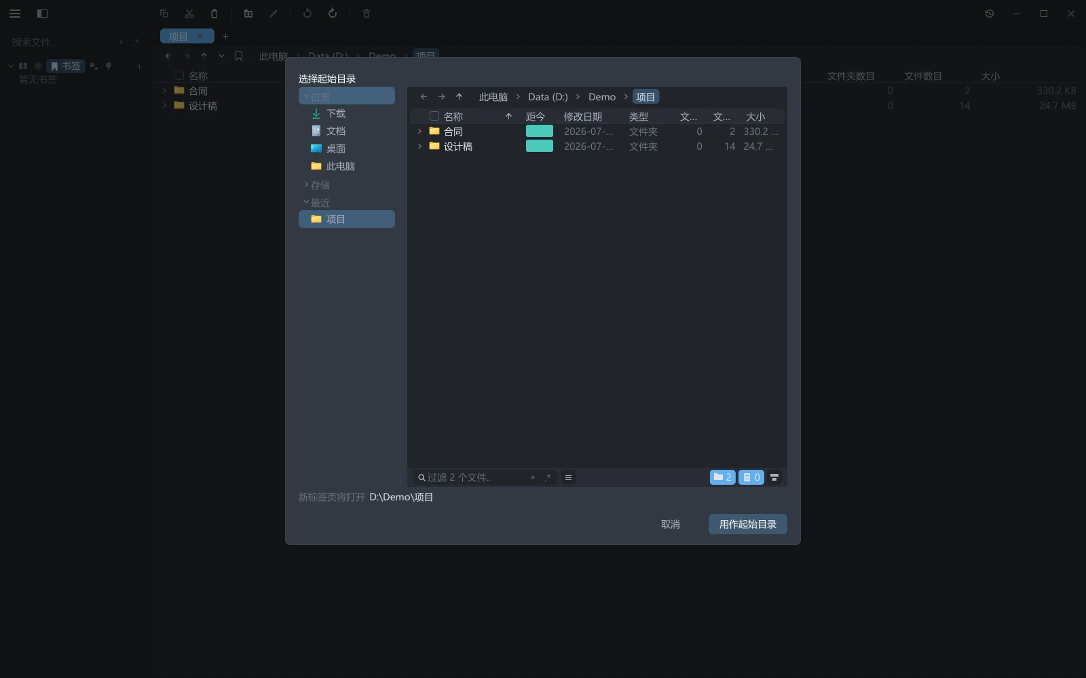
Task: Click the redo arrow icon
Action: pos(333,14)
